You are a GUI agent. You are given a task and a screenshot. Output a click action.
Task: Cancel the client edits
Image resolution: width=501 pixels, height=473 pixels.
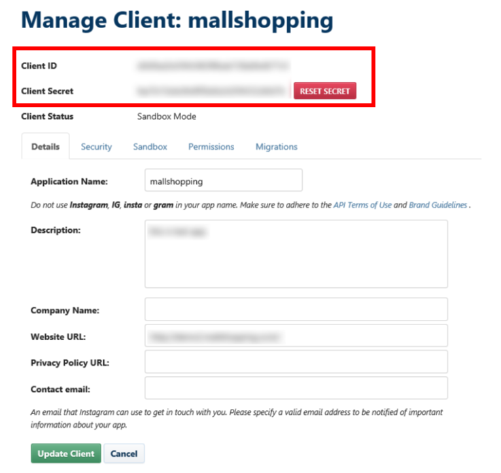[x=124, y=453]
